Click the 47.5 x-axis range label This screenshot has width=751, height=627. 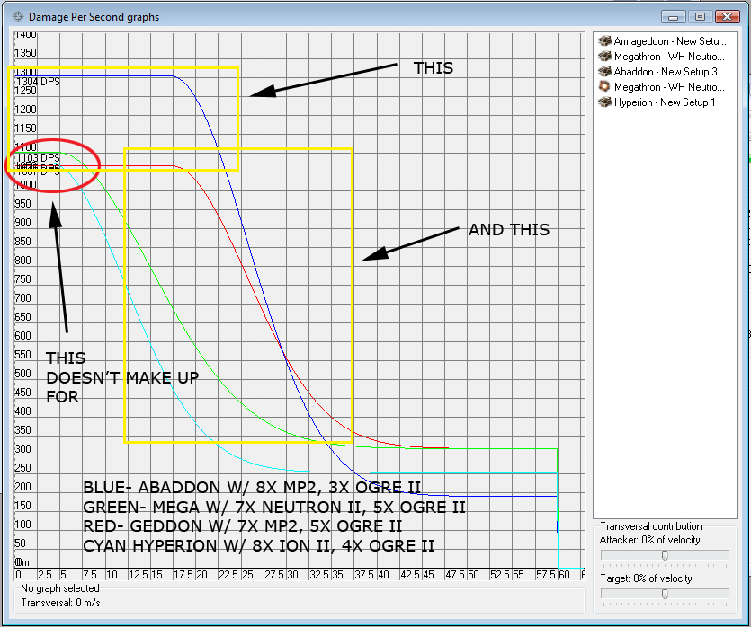[x=455, y=575]
